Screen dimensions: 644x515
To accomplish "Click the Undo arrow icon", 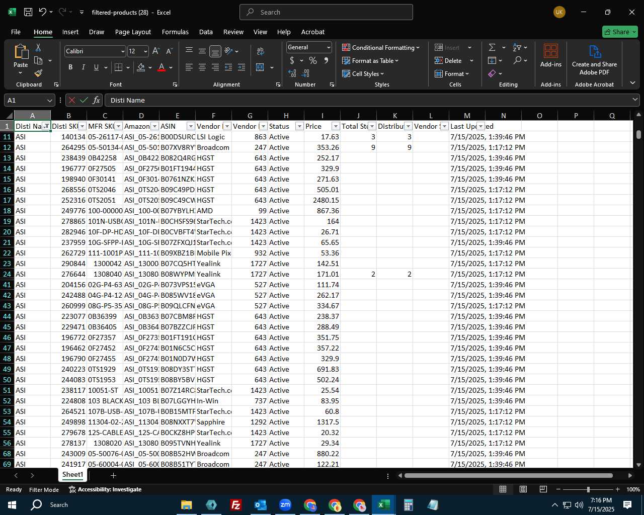I will [x=43, y=12].
